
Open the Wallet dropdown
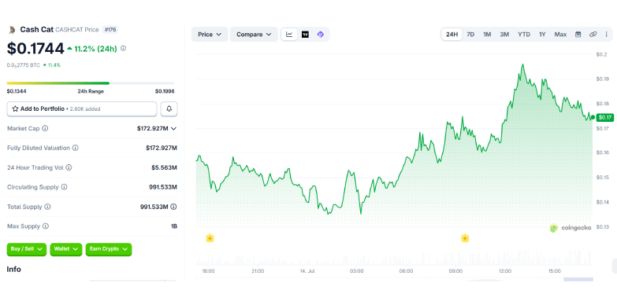pos(66,249)
